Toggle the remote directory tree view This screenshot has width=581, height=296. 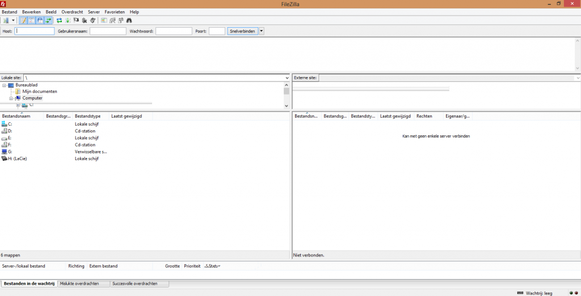tap(40, 21)
